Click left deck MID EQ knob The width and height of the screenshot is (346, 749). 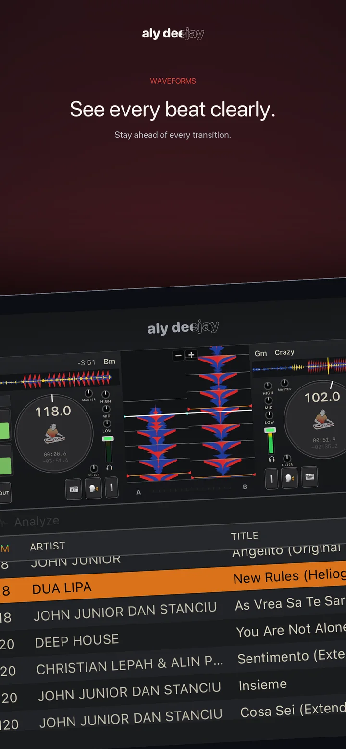[x=106, y=409]
